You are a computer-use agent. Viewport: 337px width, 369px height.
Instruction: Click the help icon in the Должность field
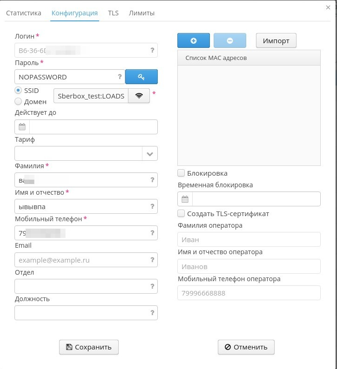(x=152, y=313)
